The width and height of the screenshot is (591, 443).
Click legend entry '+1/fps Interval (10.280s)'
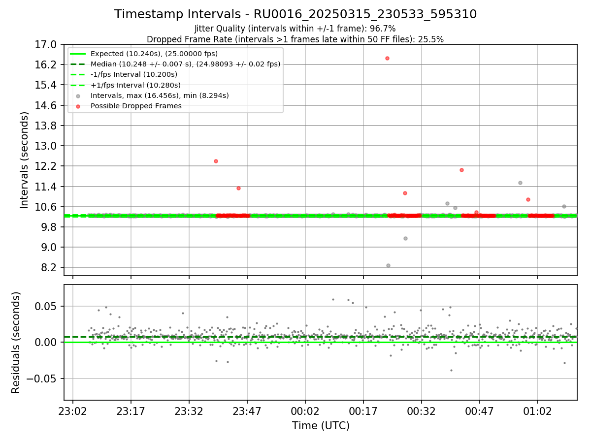point(135,85)
